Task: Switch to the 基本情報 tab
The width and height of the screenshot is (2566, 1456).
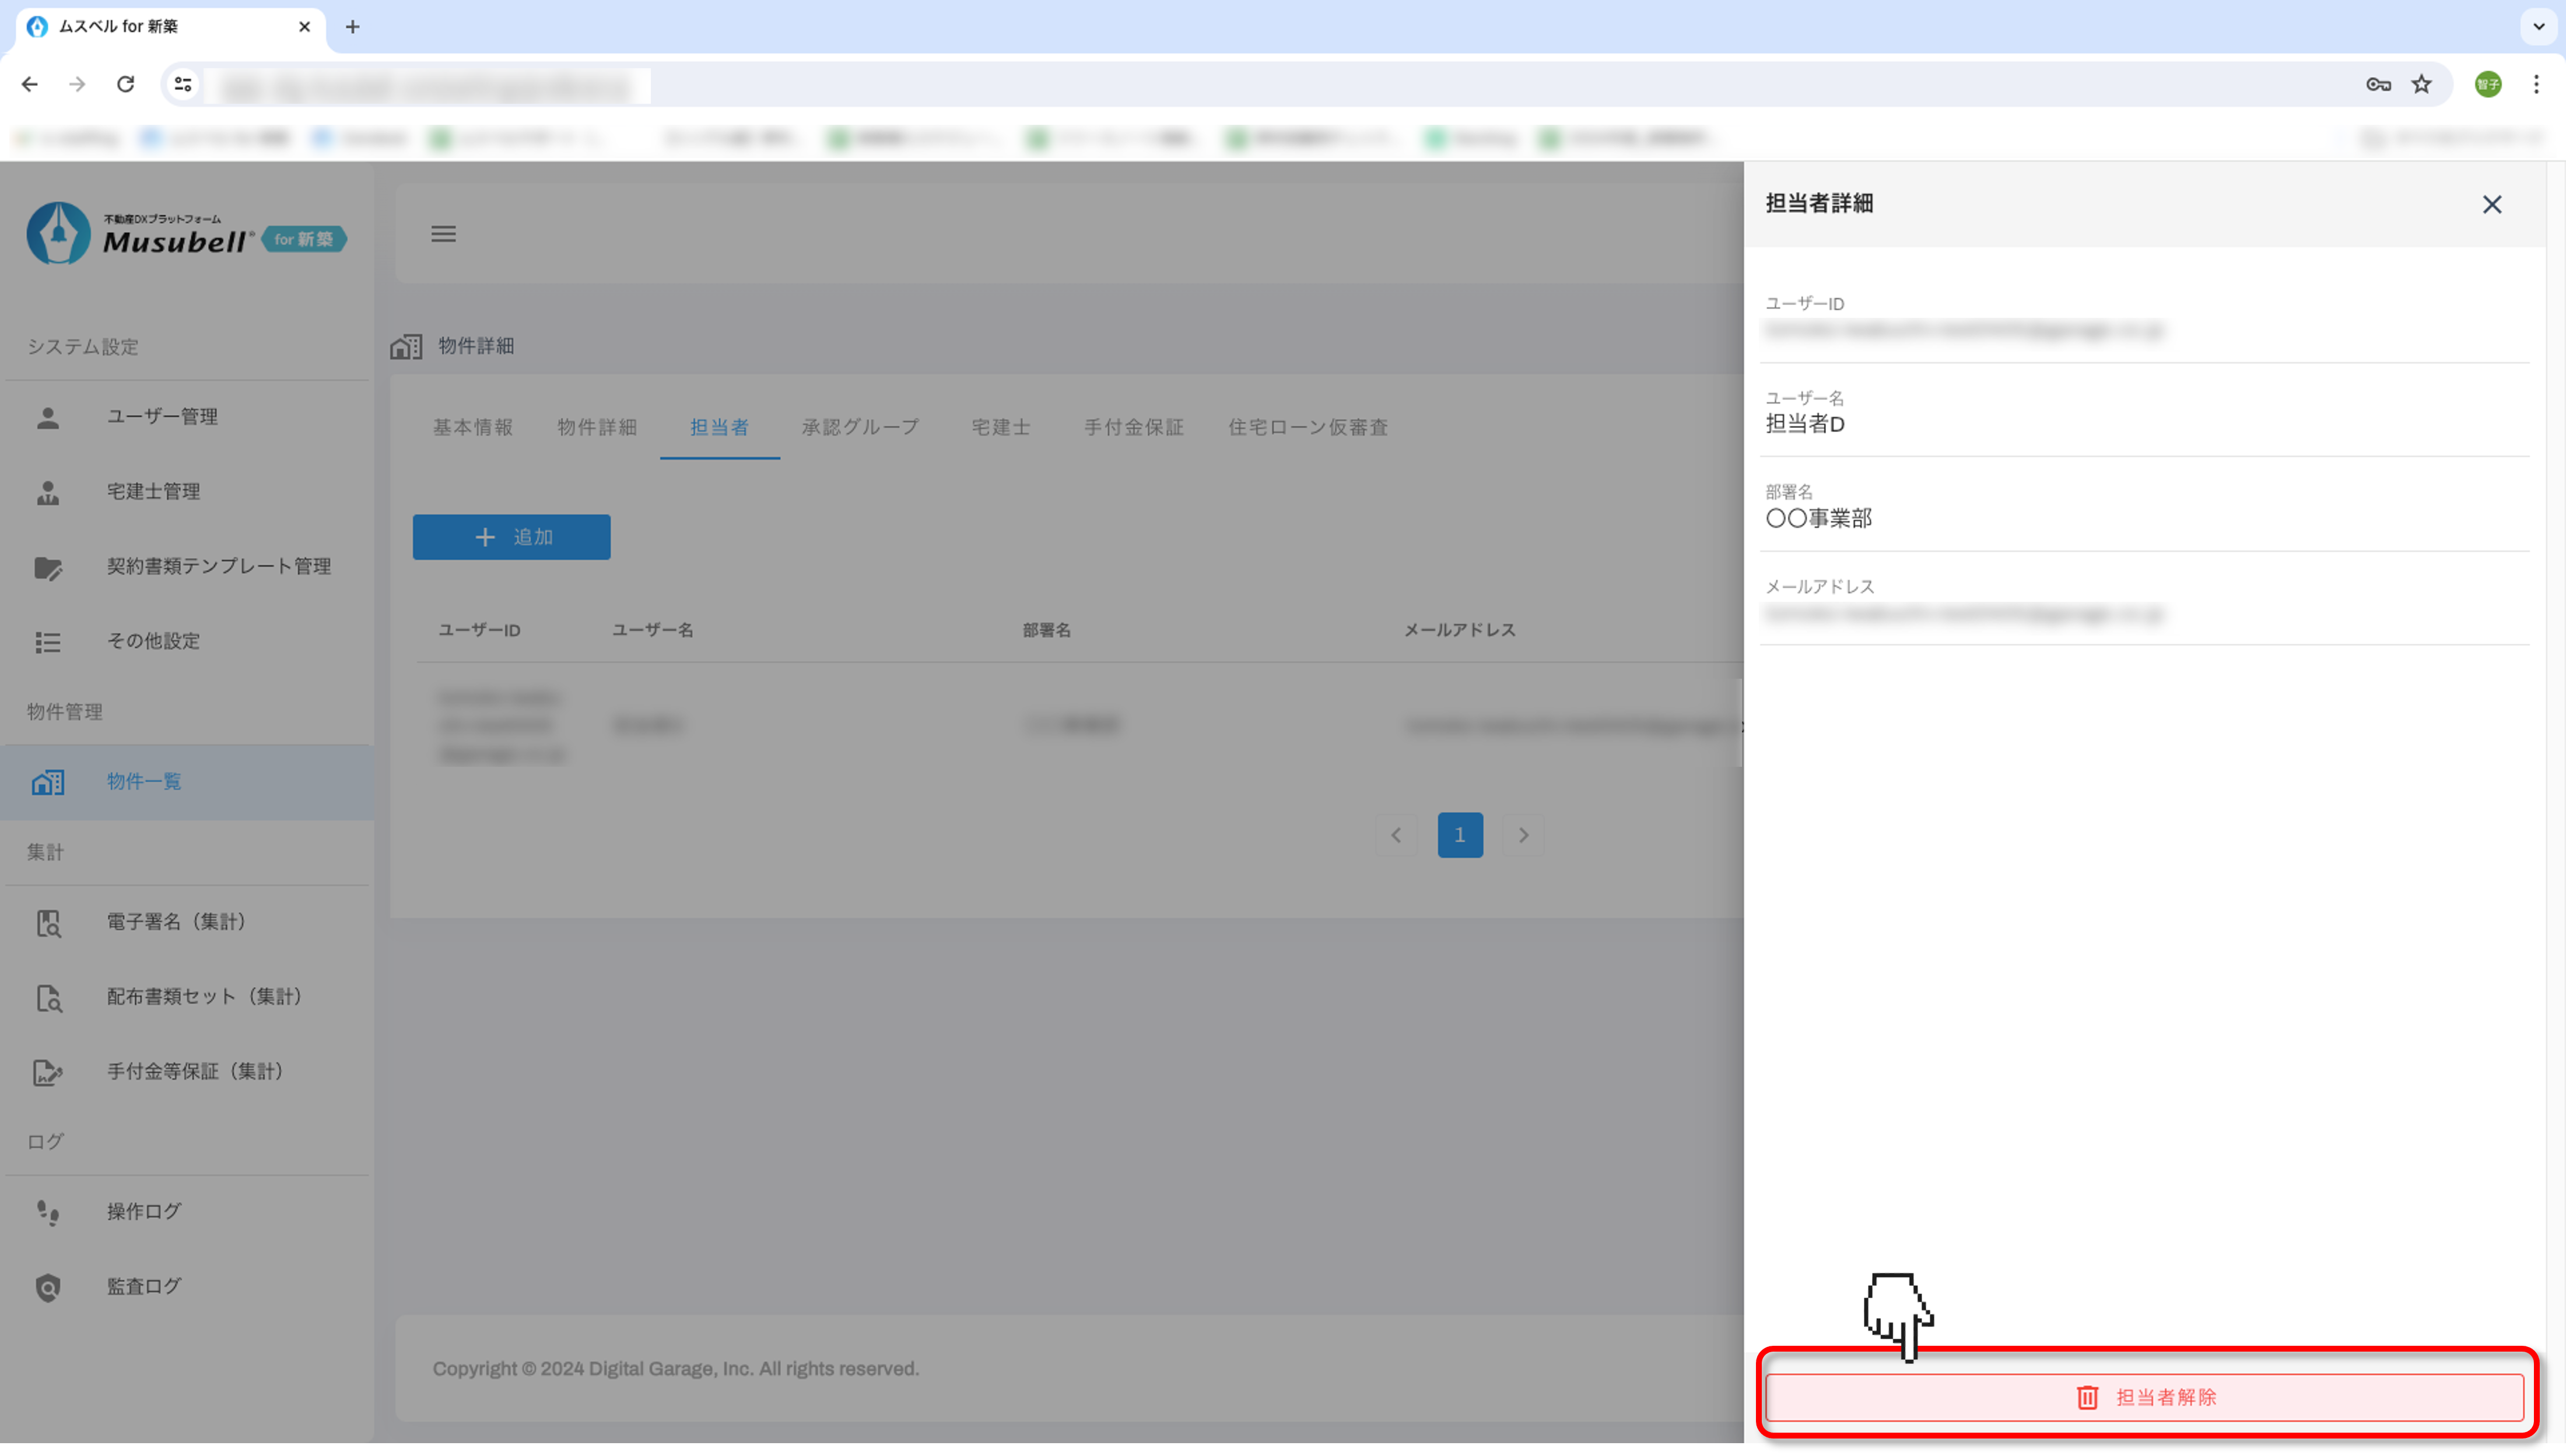Action: tap(472, 427)
